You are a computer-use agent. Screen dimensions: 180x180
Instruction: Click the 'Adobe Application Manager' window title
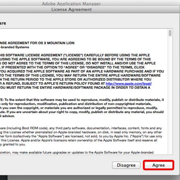pos(71,4)
